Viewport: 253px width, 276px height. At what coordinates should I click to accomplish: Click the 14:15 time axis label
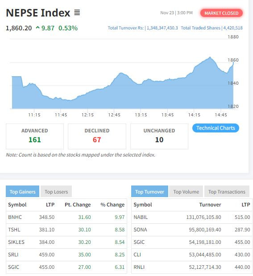194,115
